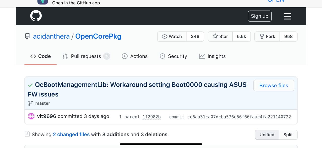This screenshot has width=322, height=148.
Task: Click the Browse files button
Action: pos(274,86)
